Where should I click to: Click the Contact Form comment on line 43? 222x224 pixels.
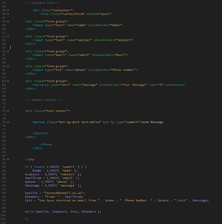pyautogui.click(x=42, y=3)
